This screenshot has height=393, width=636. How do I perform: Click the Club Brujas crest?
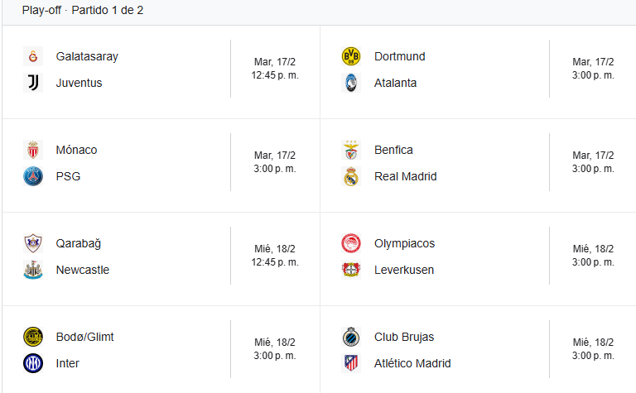point(351,337)
